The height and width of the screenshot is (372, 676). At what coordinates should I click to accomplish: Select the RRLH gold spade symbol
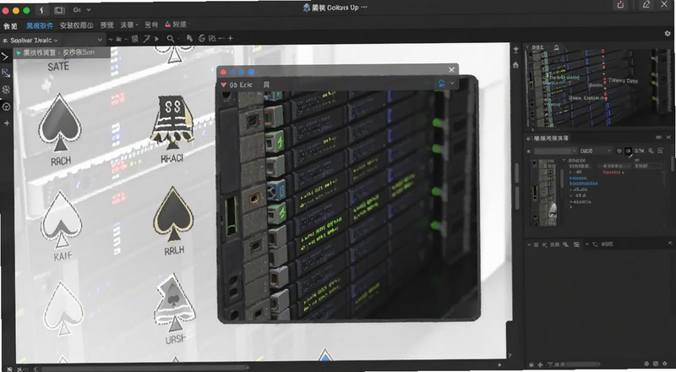click(173, 214)
